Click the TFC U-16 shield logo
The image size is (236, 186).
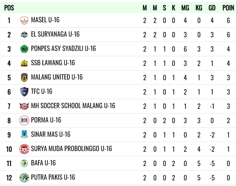click(24, 92)
